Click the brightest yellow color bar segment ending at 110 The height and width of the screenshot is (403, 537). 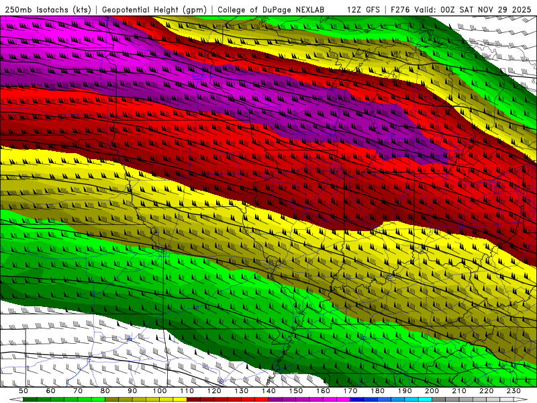(x=180, y=400)
